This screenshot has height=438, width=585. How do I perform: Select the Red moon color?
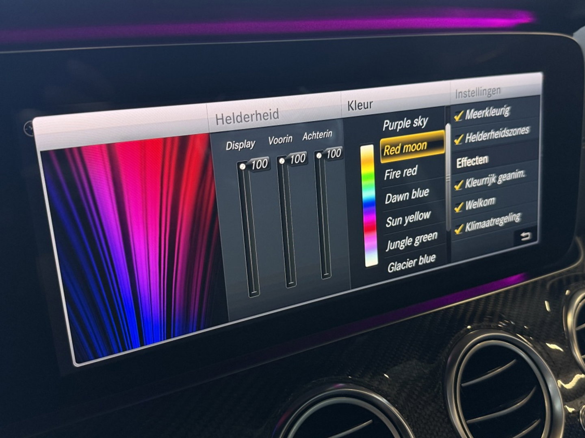click(x=412, y=147)
